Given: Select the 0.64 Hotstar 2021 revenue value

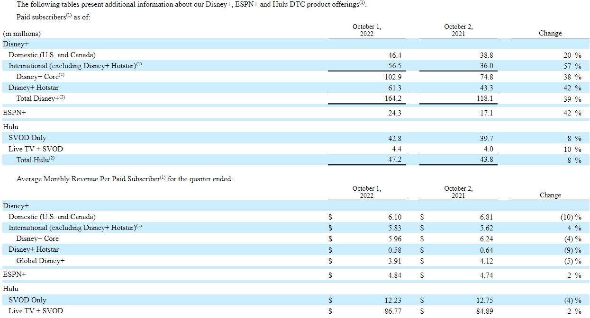Looking at the screenshot, I should point(486,250).
